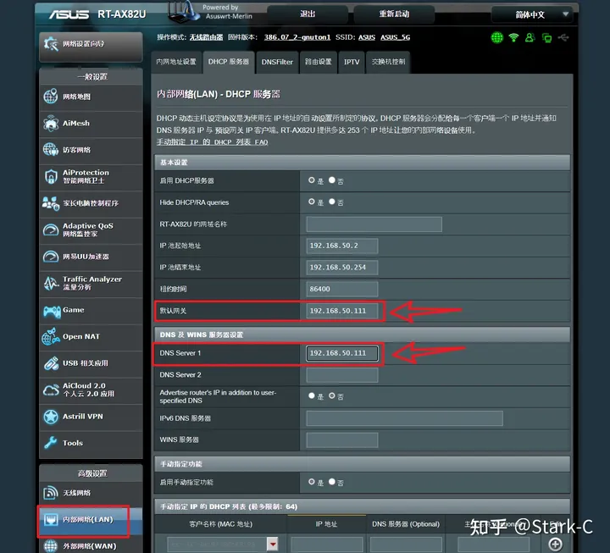This screenshot has height=553, width=610.
Task: Click the DNS Server 2 input field
Action: tap(341, 375)
